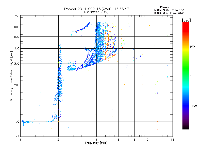Viewport: 203px width, 152px height.
Task: Click 'mean, sd,O: -71.5, 17.7' text
Action: [169, 10]
